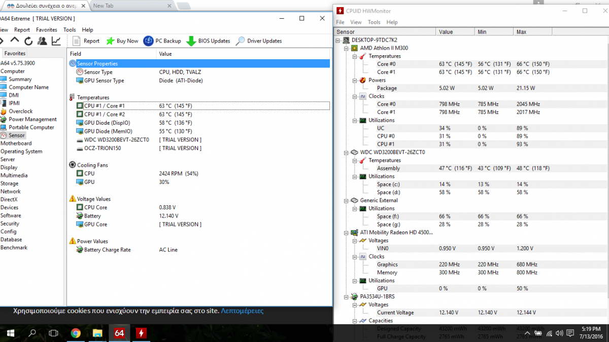Viewport: 609px width, 342px height.
Task: Collapse the DESKTOP-9TDC7K2 node in HWMonitor
Action: point(339,40)
